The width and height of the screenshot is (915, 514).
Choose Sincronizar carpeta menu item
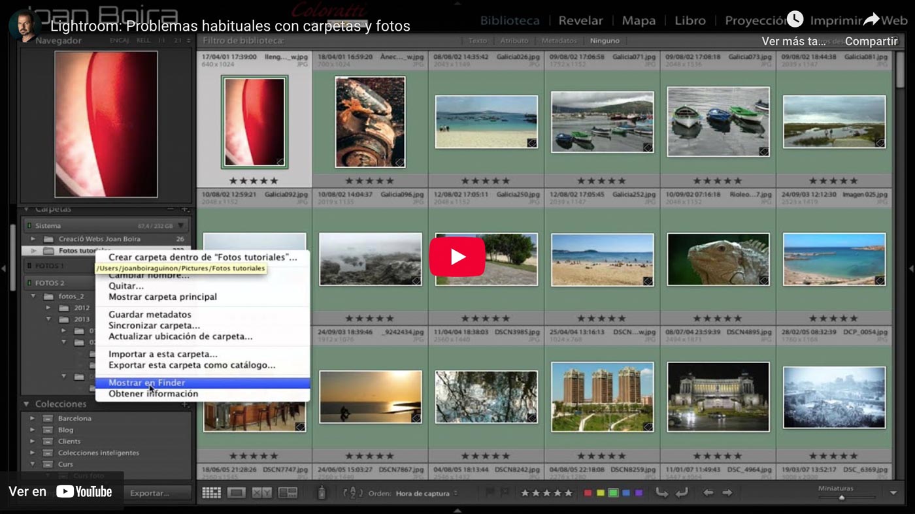pos(203,325)
